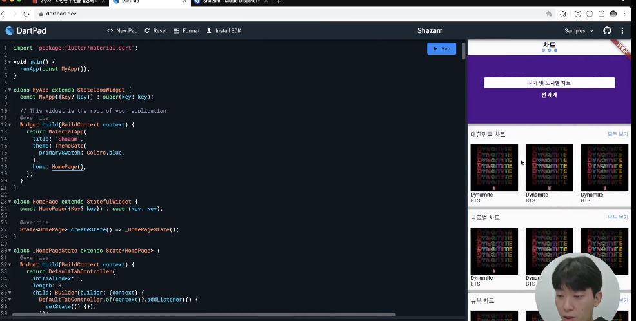Screen dimensions: 636x321
Task: Click Install SDK download item
Action: tap(224, 31)
